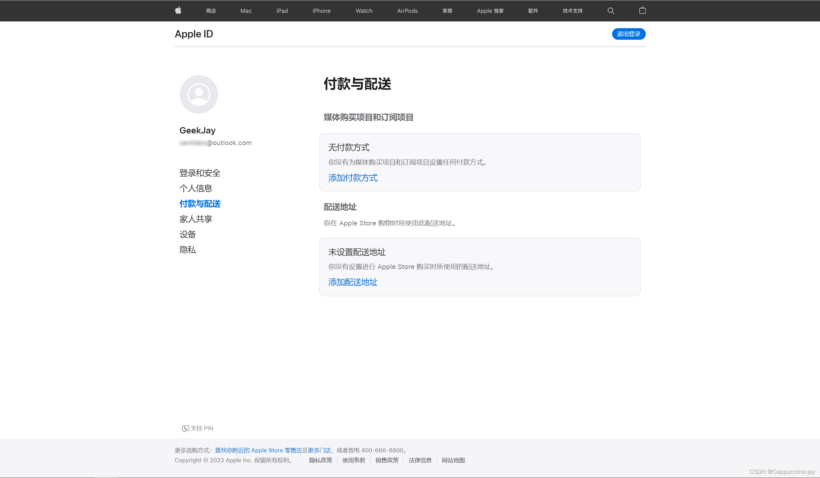820x478 pixels.
Task: Select 登录和安全 in the sidebar
Action: coord(200,173)
